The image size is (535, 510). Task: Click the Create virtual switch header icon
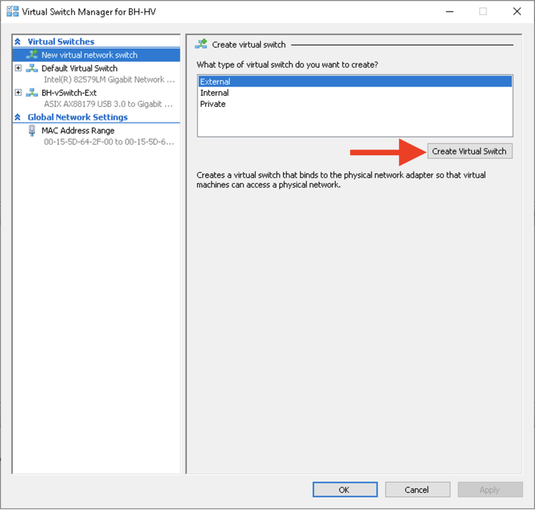click(x=201, y=44)
